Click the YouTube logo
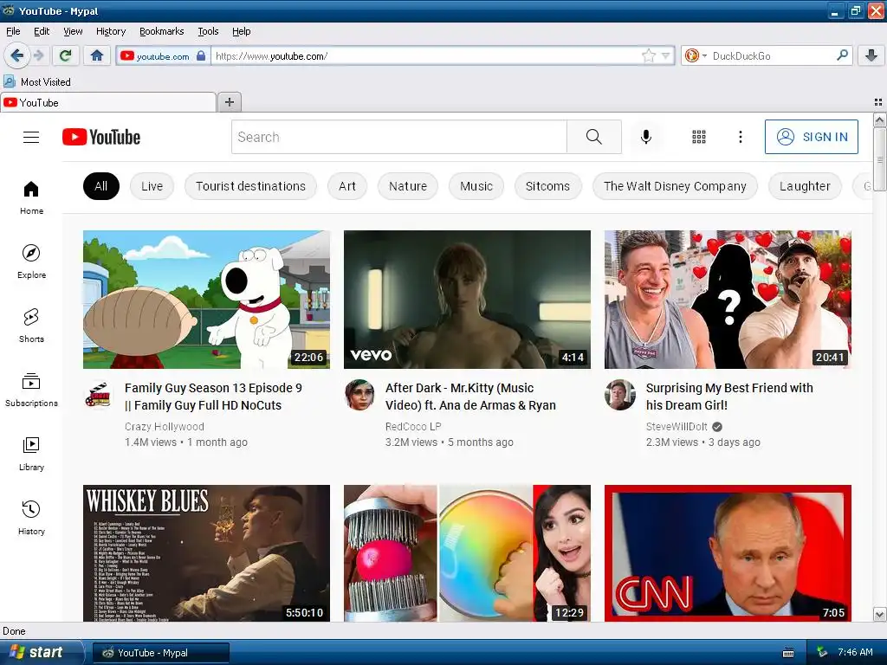The width and height of the screenshot is (887, 665). tap(101, 137)
